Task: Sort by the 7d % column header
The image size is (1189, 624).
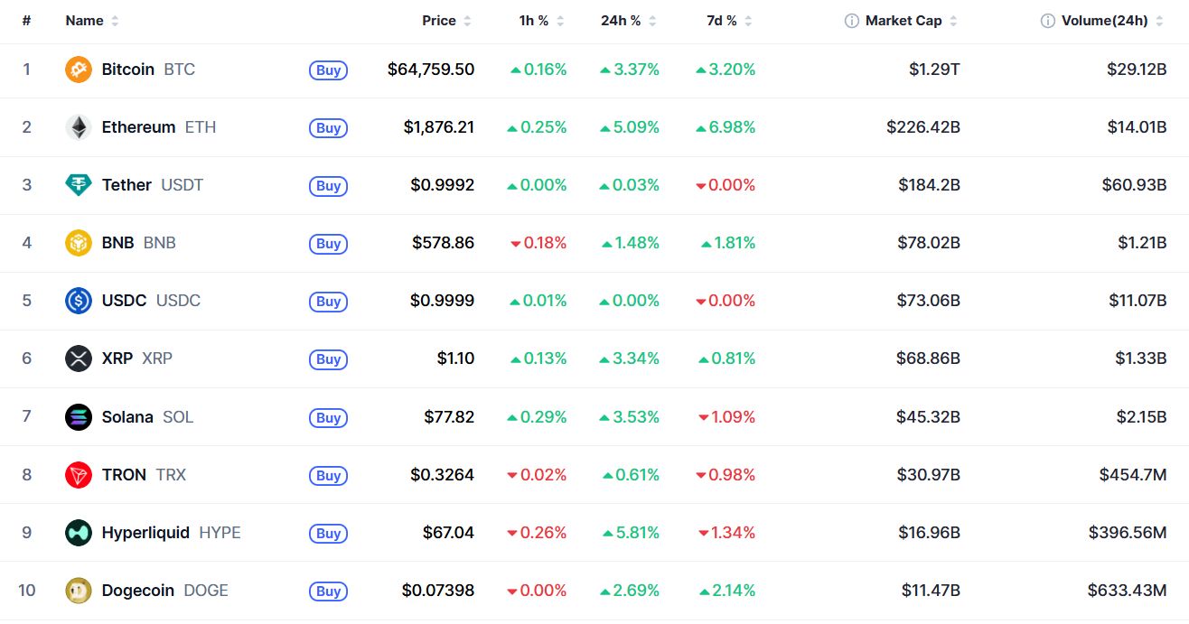Action: pos(729,21)
